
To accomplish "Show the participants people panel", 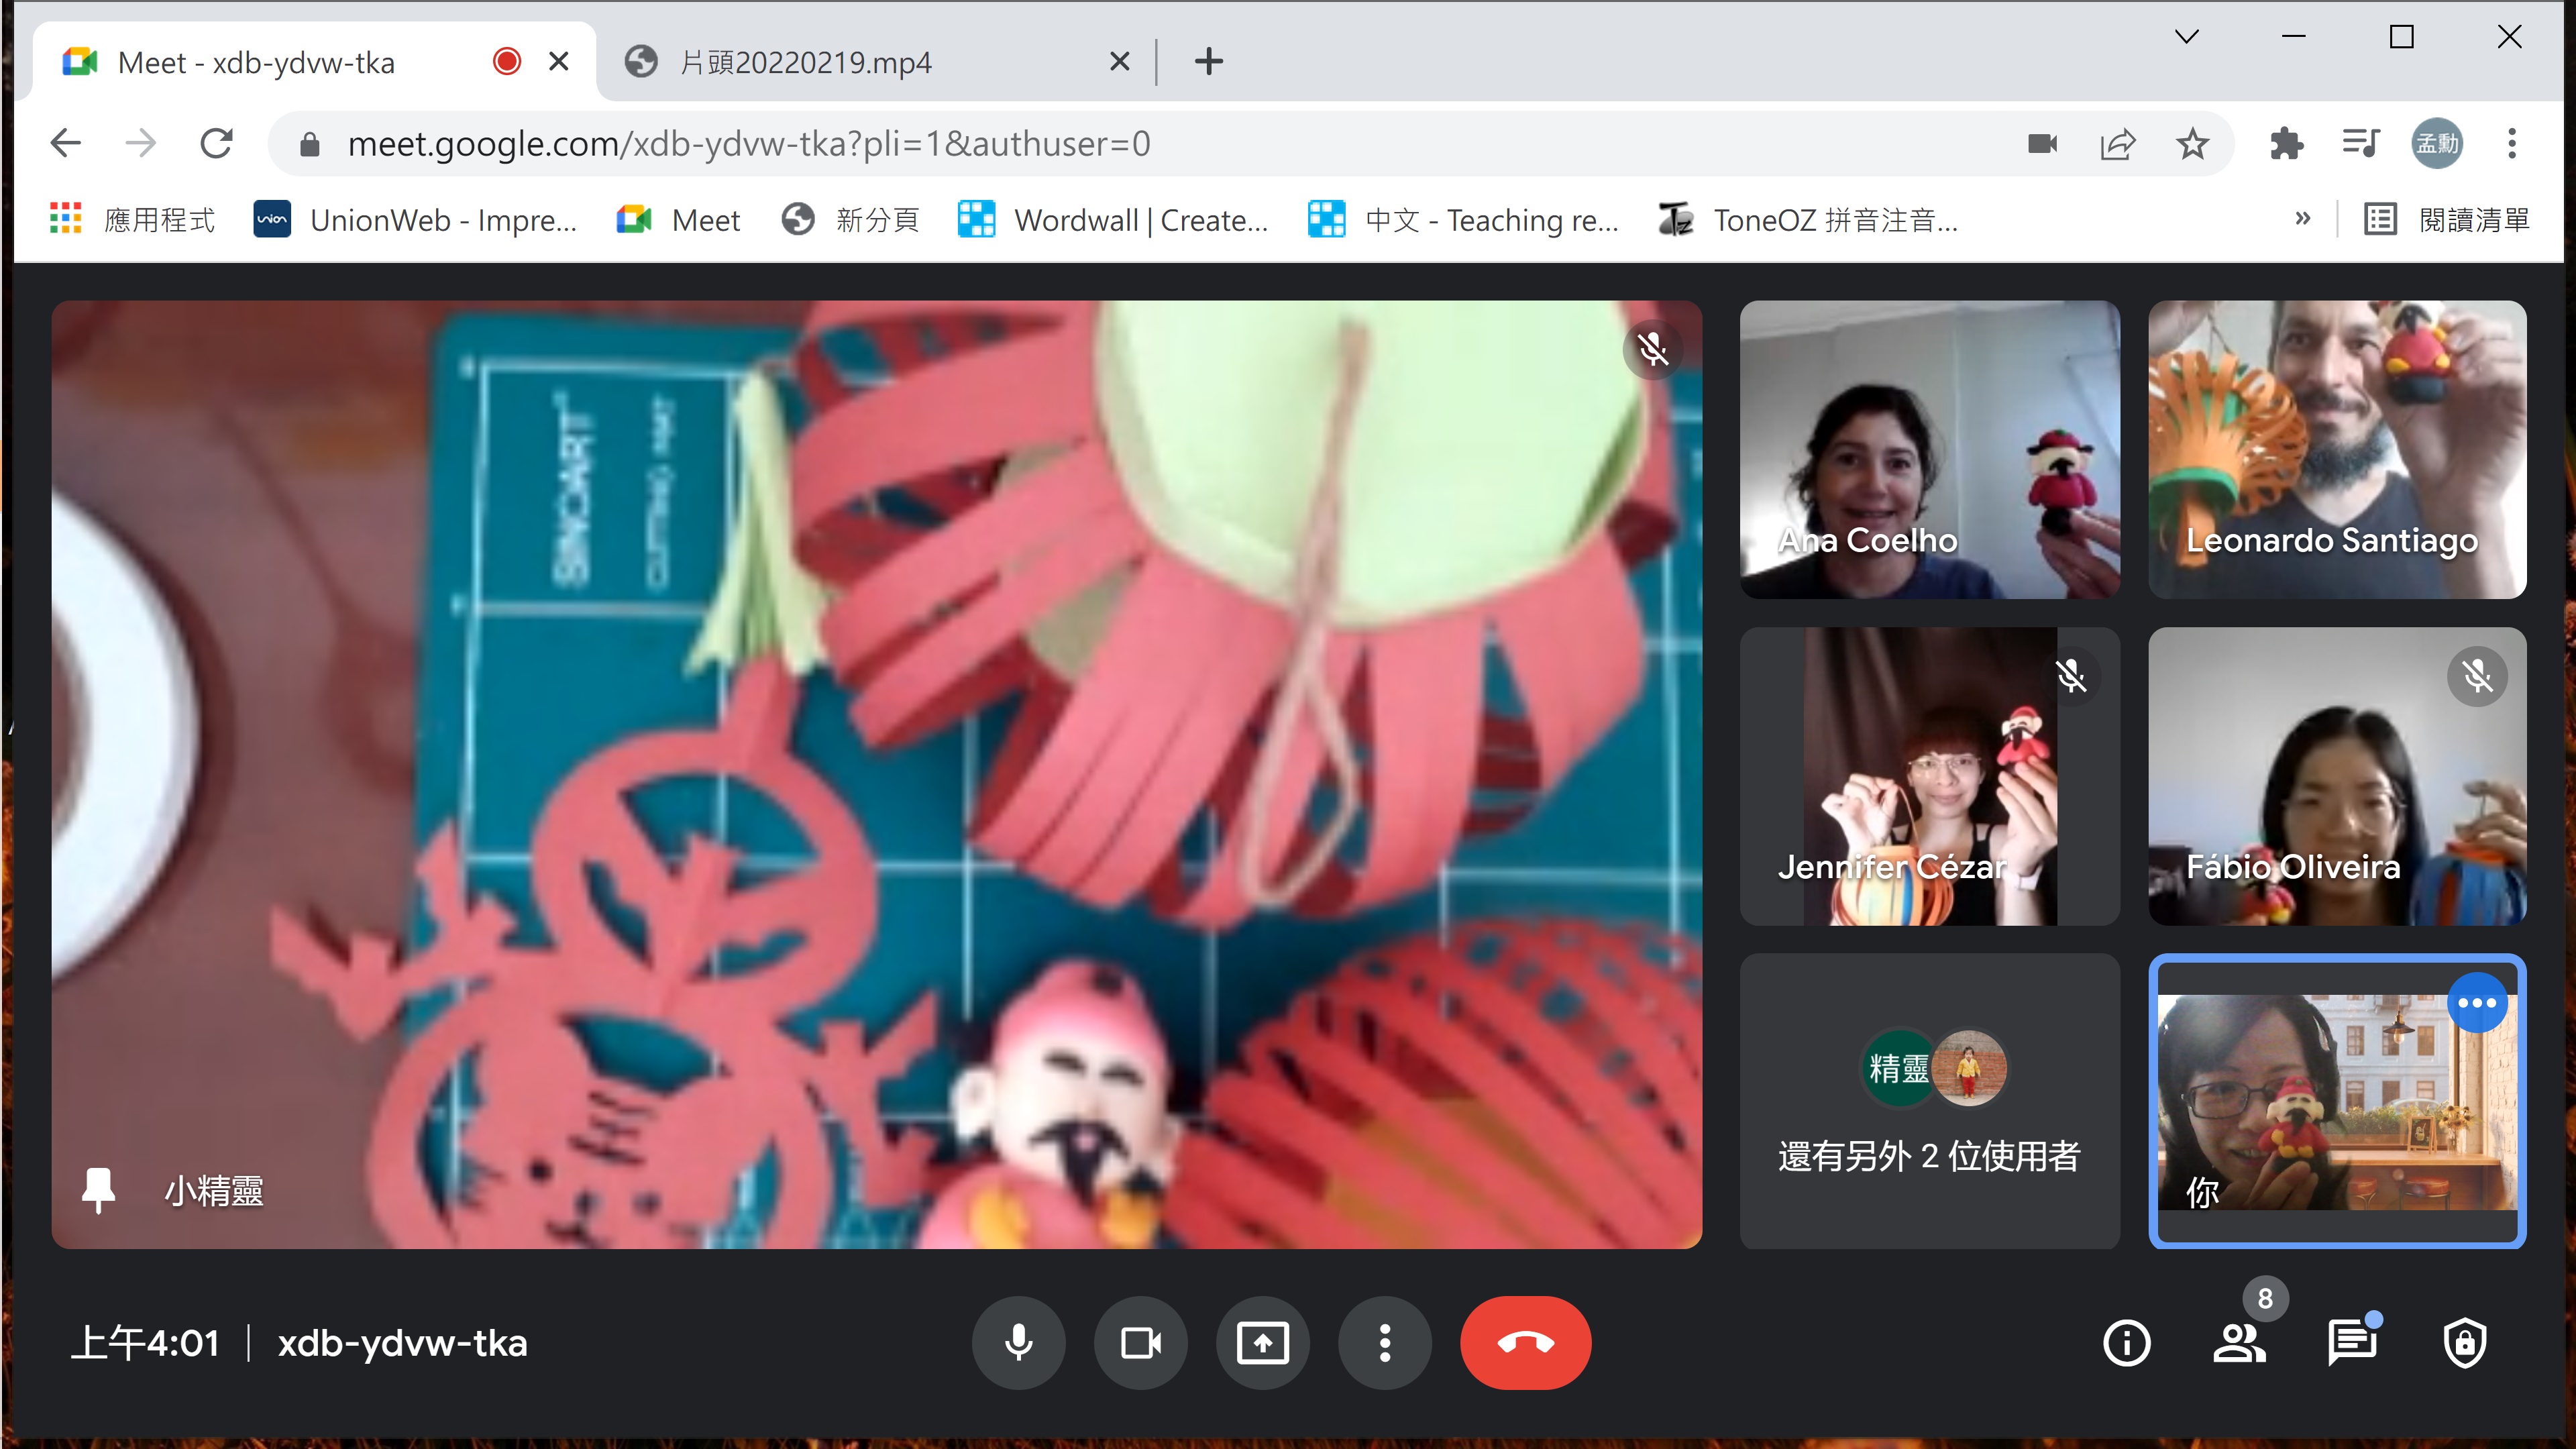I will 2239,1342.
